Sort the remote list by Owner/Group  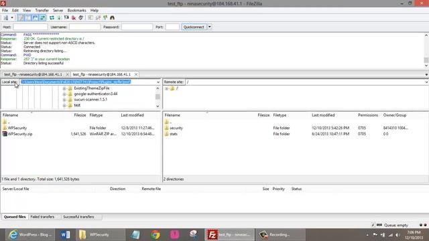tap(395, 115)
